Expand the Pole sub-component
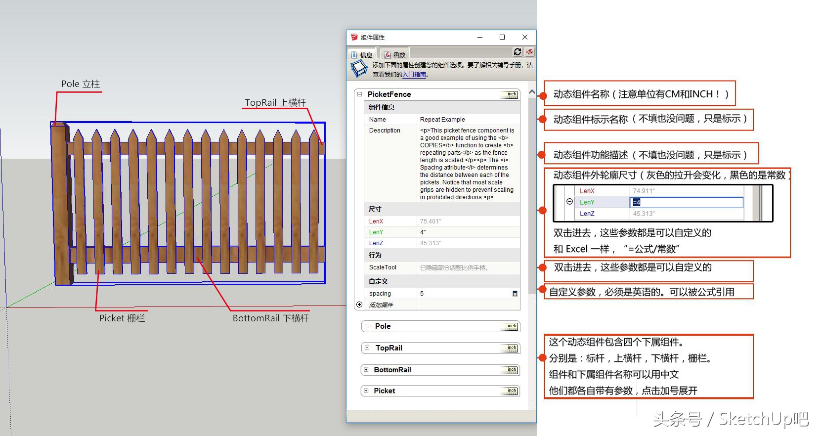Screen dimensions: 820x436 [x=367, y=326]
